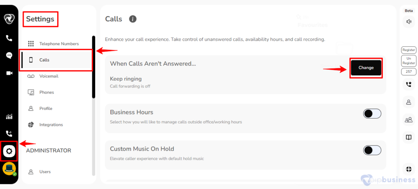The width and height of the screenshot is (418, 189).
Task: Click the settings gear icon
Action: click(x=9, y=151)
